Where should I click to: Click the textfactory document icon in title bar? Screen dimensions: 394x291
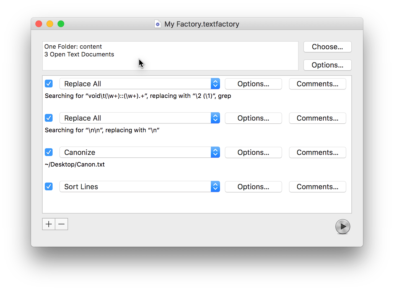(x=158, y=24)
